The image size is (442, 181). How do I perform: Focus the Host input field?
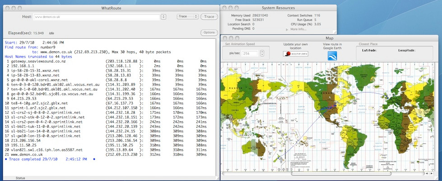tap(97, 17)
